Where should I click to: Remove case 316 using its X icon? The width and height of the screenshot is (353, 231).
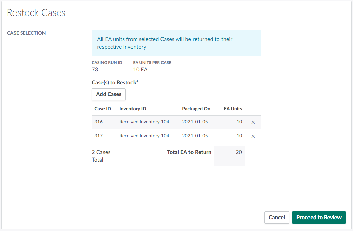[253, 122]
